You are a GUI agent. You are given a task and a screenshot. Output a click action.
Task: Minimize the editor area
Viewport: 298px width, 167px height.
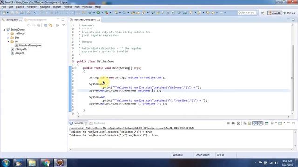click(x=288, y=19)
